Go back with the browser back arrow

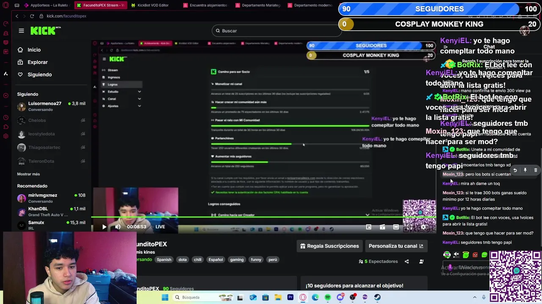pos(17,16)
